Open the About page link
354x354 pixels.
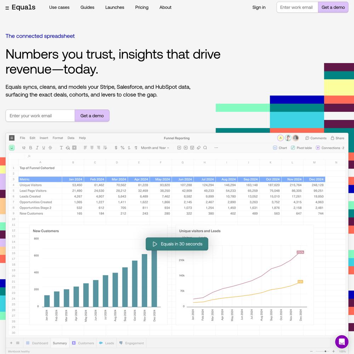tap(165, 7)
